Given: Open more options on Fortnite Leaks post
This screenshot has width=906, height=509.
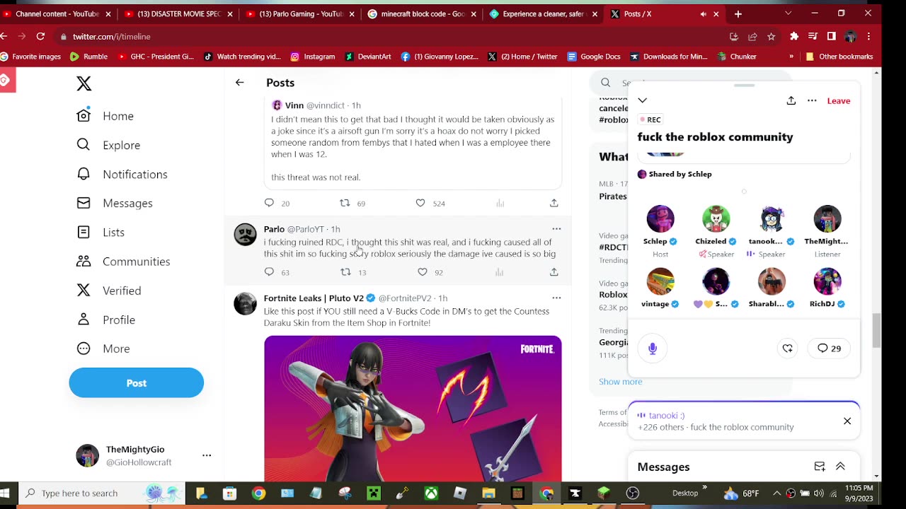Looking at the screenshot, I should (x=556, y=298).
